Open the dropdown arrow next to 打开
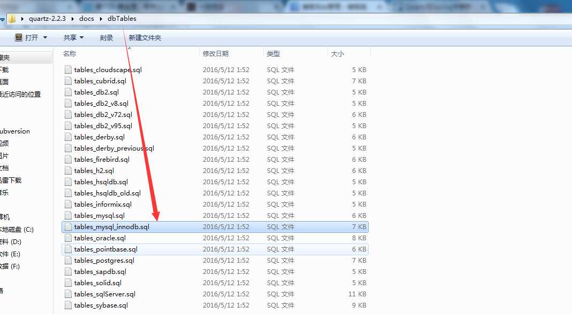572x314 pixels. click(45, 37)
